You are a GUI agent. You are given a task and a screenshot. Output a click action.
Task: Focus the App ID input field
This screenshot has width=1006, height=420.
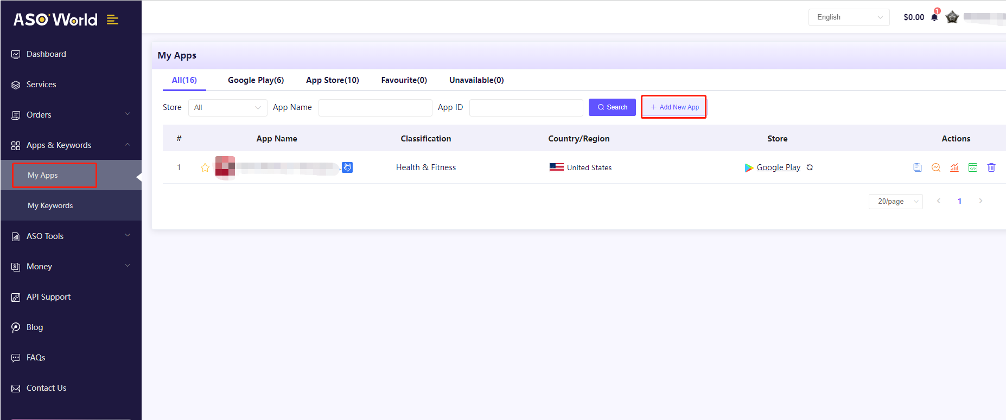click(x=526, y=108)
